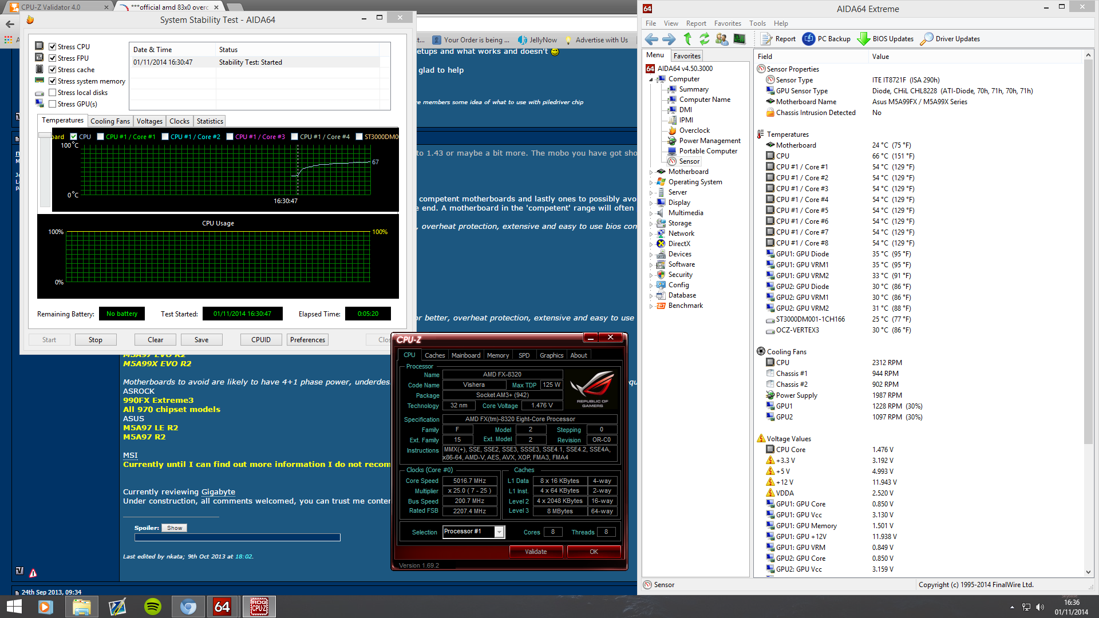The width and height of the screenshot is (1099, 618).
Task: Expand the Display tree node
Action: click(651, 203)
